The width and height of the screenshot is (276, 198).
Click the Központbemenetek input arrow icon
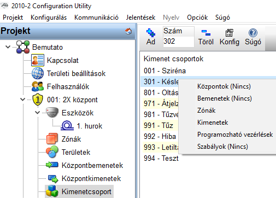coord(52,165)
